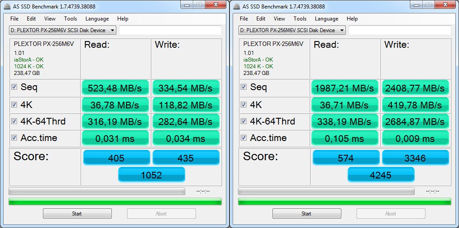Toggle Seq checkbox in right window
459x228 pixels.
243,87
